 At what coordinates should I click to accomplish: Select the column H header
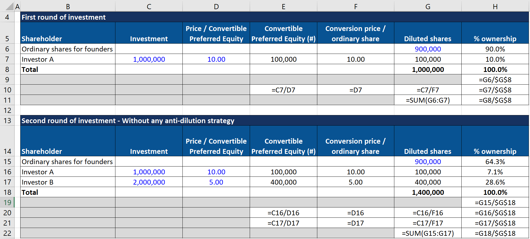pyautogui.click(x=495, y=6)
